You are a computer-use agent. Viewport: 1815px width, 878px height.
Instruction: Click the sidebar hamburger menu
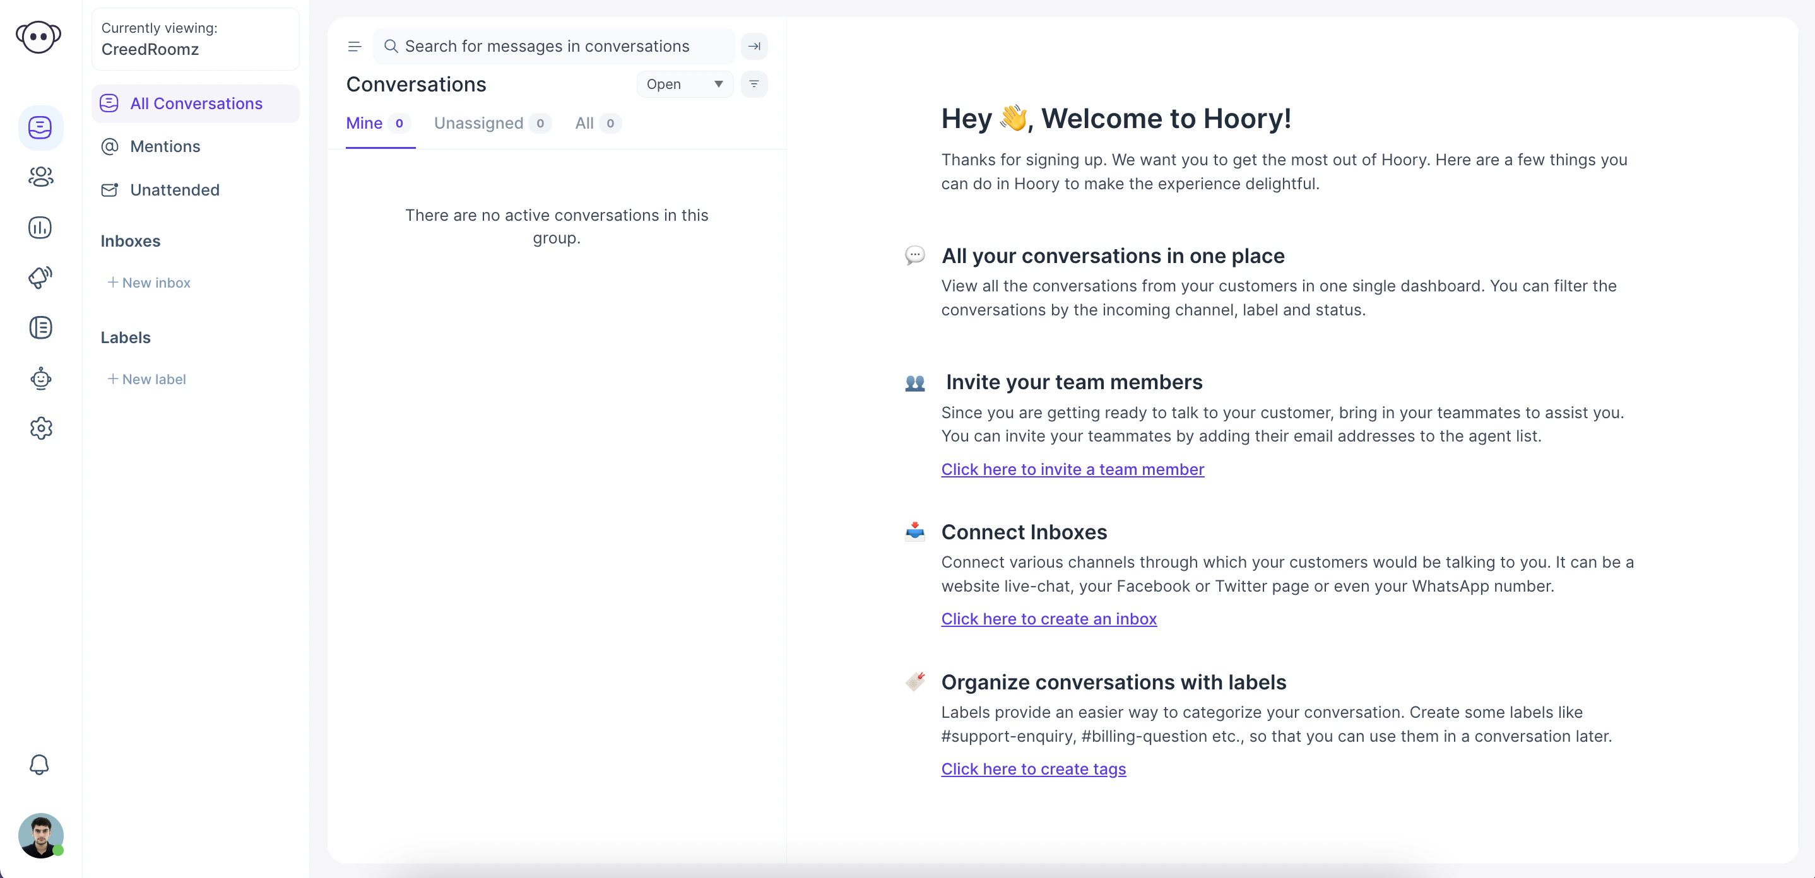coord(355,46)
